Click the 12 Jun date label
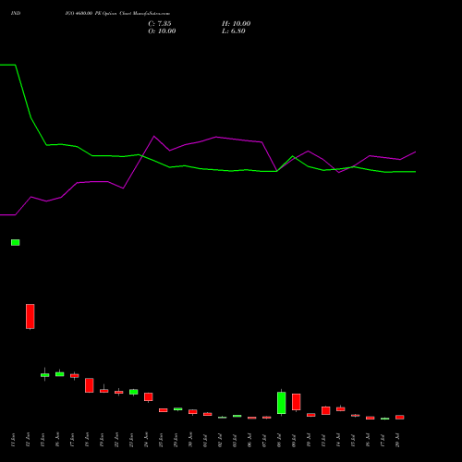The width and height of the screenshot is (462, 462). coord(28,440)
